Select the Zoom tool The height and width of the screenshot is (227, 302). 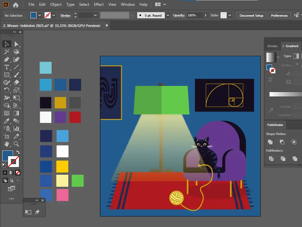[x=16, y=144]
